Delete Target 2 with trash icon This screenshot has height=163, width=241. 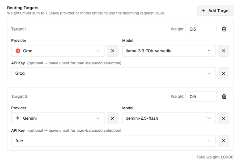pos(224,97)
